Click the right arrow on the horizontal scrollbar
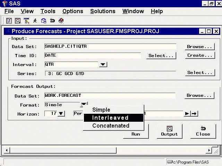This screenshot has width=222, height=166. point(209,150)
